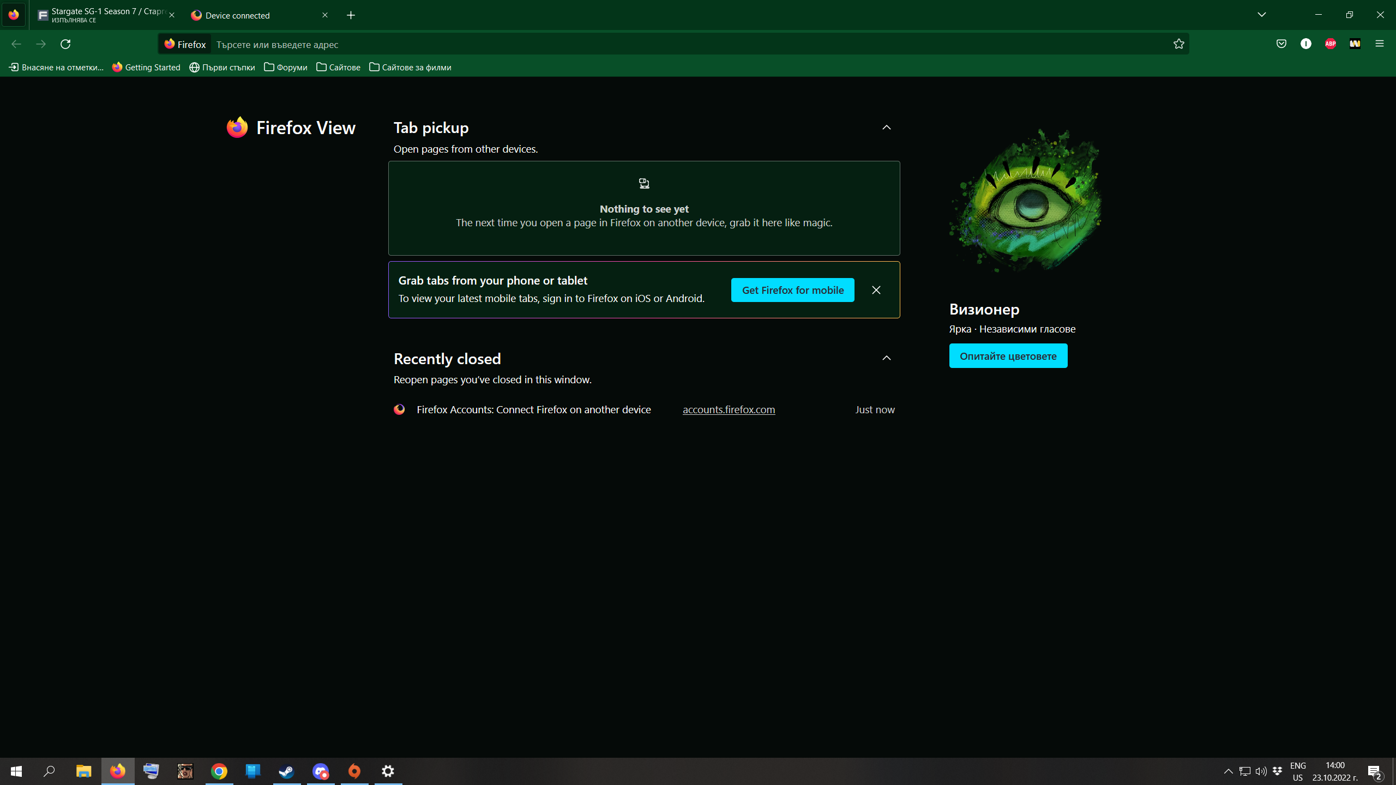
Task: Open the accounts.firefox.com link
Action: pyautogui.click(x=729, y=409)
